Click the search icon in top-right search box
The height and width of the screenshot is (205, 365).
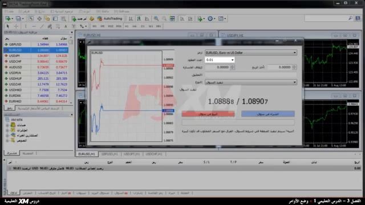click(x=350, y=18)
